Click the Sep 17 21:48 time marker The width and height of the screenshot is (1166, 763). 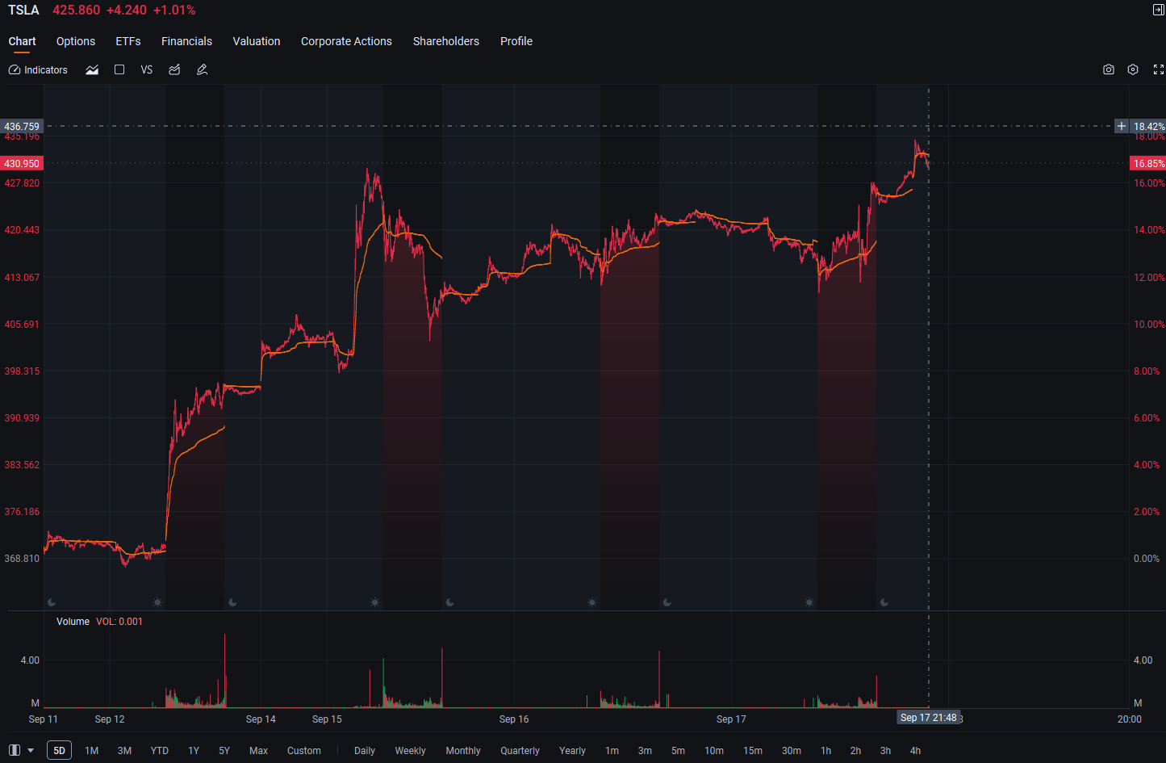pyautogui.click(x=929, y=718)
